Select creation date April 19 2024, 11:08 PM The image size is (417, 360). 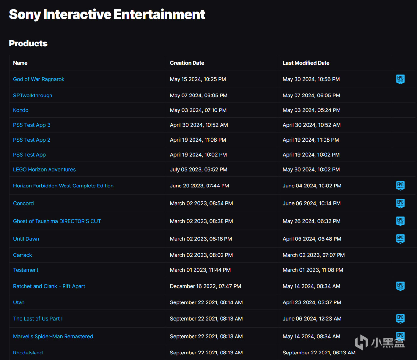(198, 140)
